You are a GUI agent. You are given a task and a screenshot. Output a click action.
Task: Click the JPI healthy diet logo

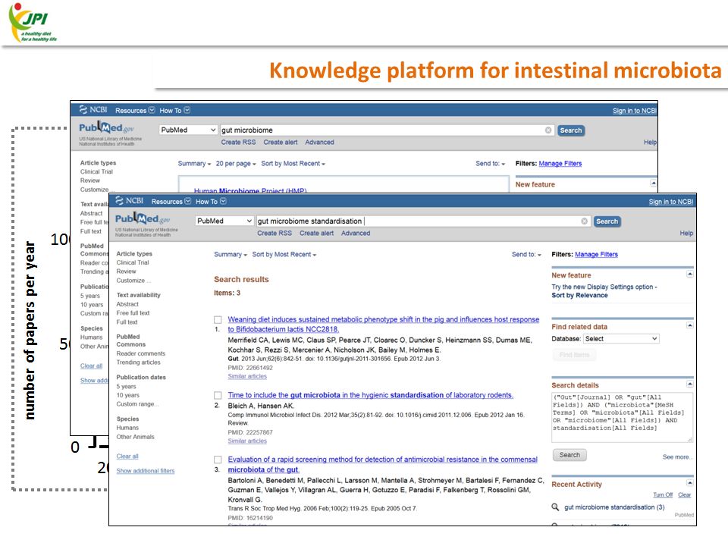(33, 23)
